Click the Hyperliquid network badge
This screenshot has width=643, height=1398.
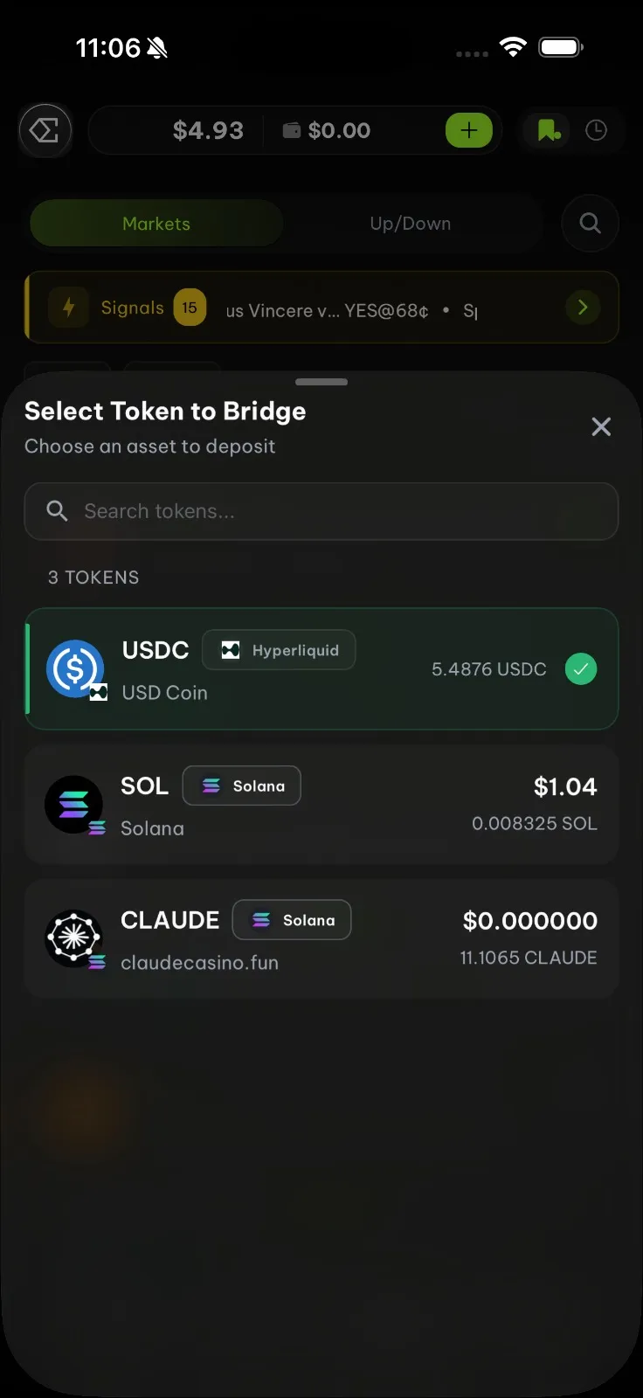[279, 650]
